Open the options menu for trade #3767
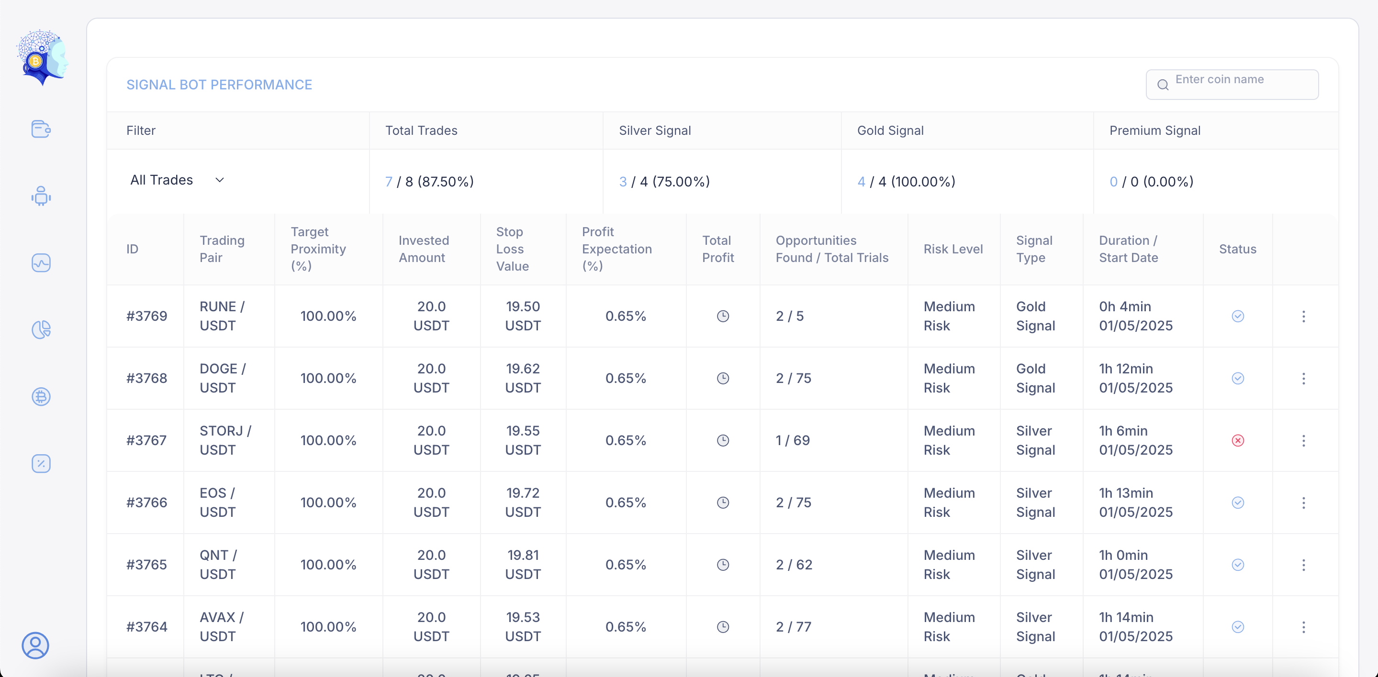The height and width of the screenshot is (677, 1378). click(x=1304, y=440)
